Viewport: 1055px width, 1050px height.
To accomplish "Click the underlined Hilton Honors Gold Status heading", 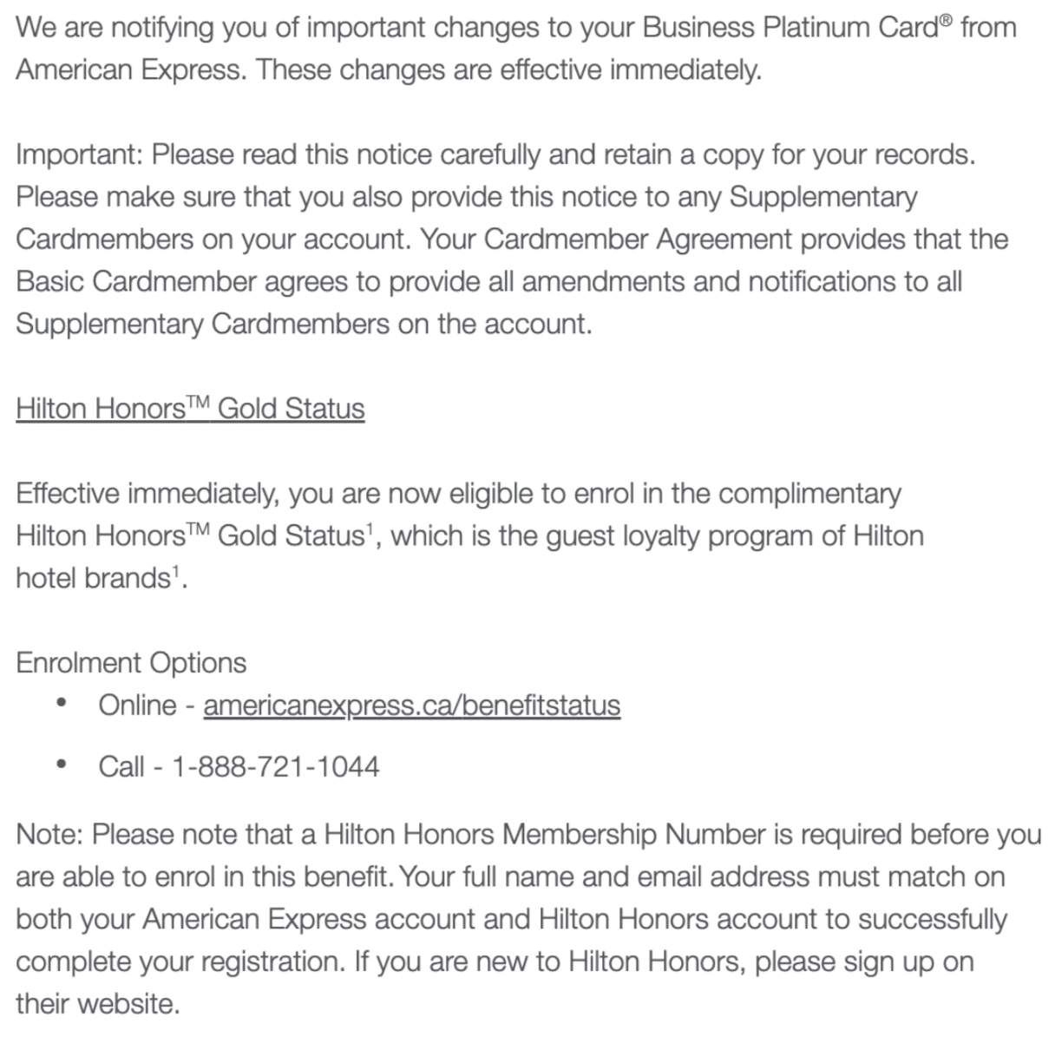I will tap(190, 409).
